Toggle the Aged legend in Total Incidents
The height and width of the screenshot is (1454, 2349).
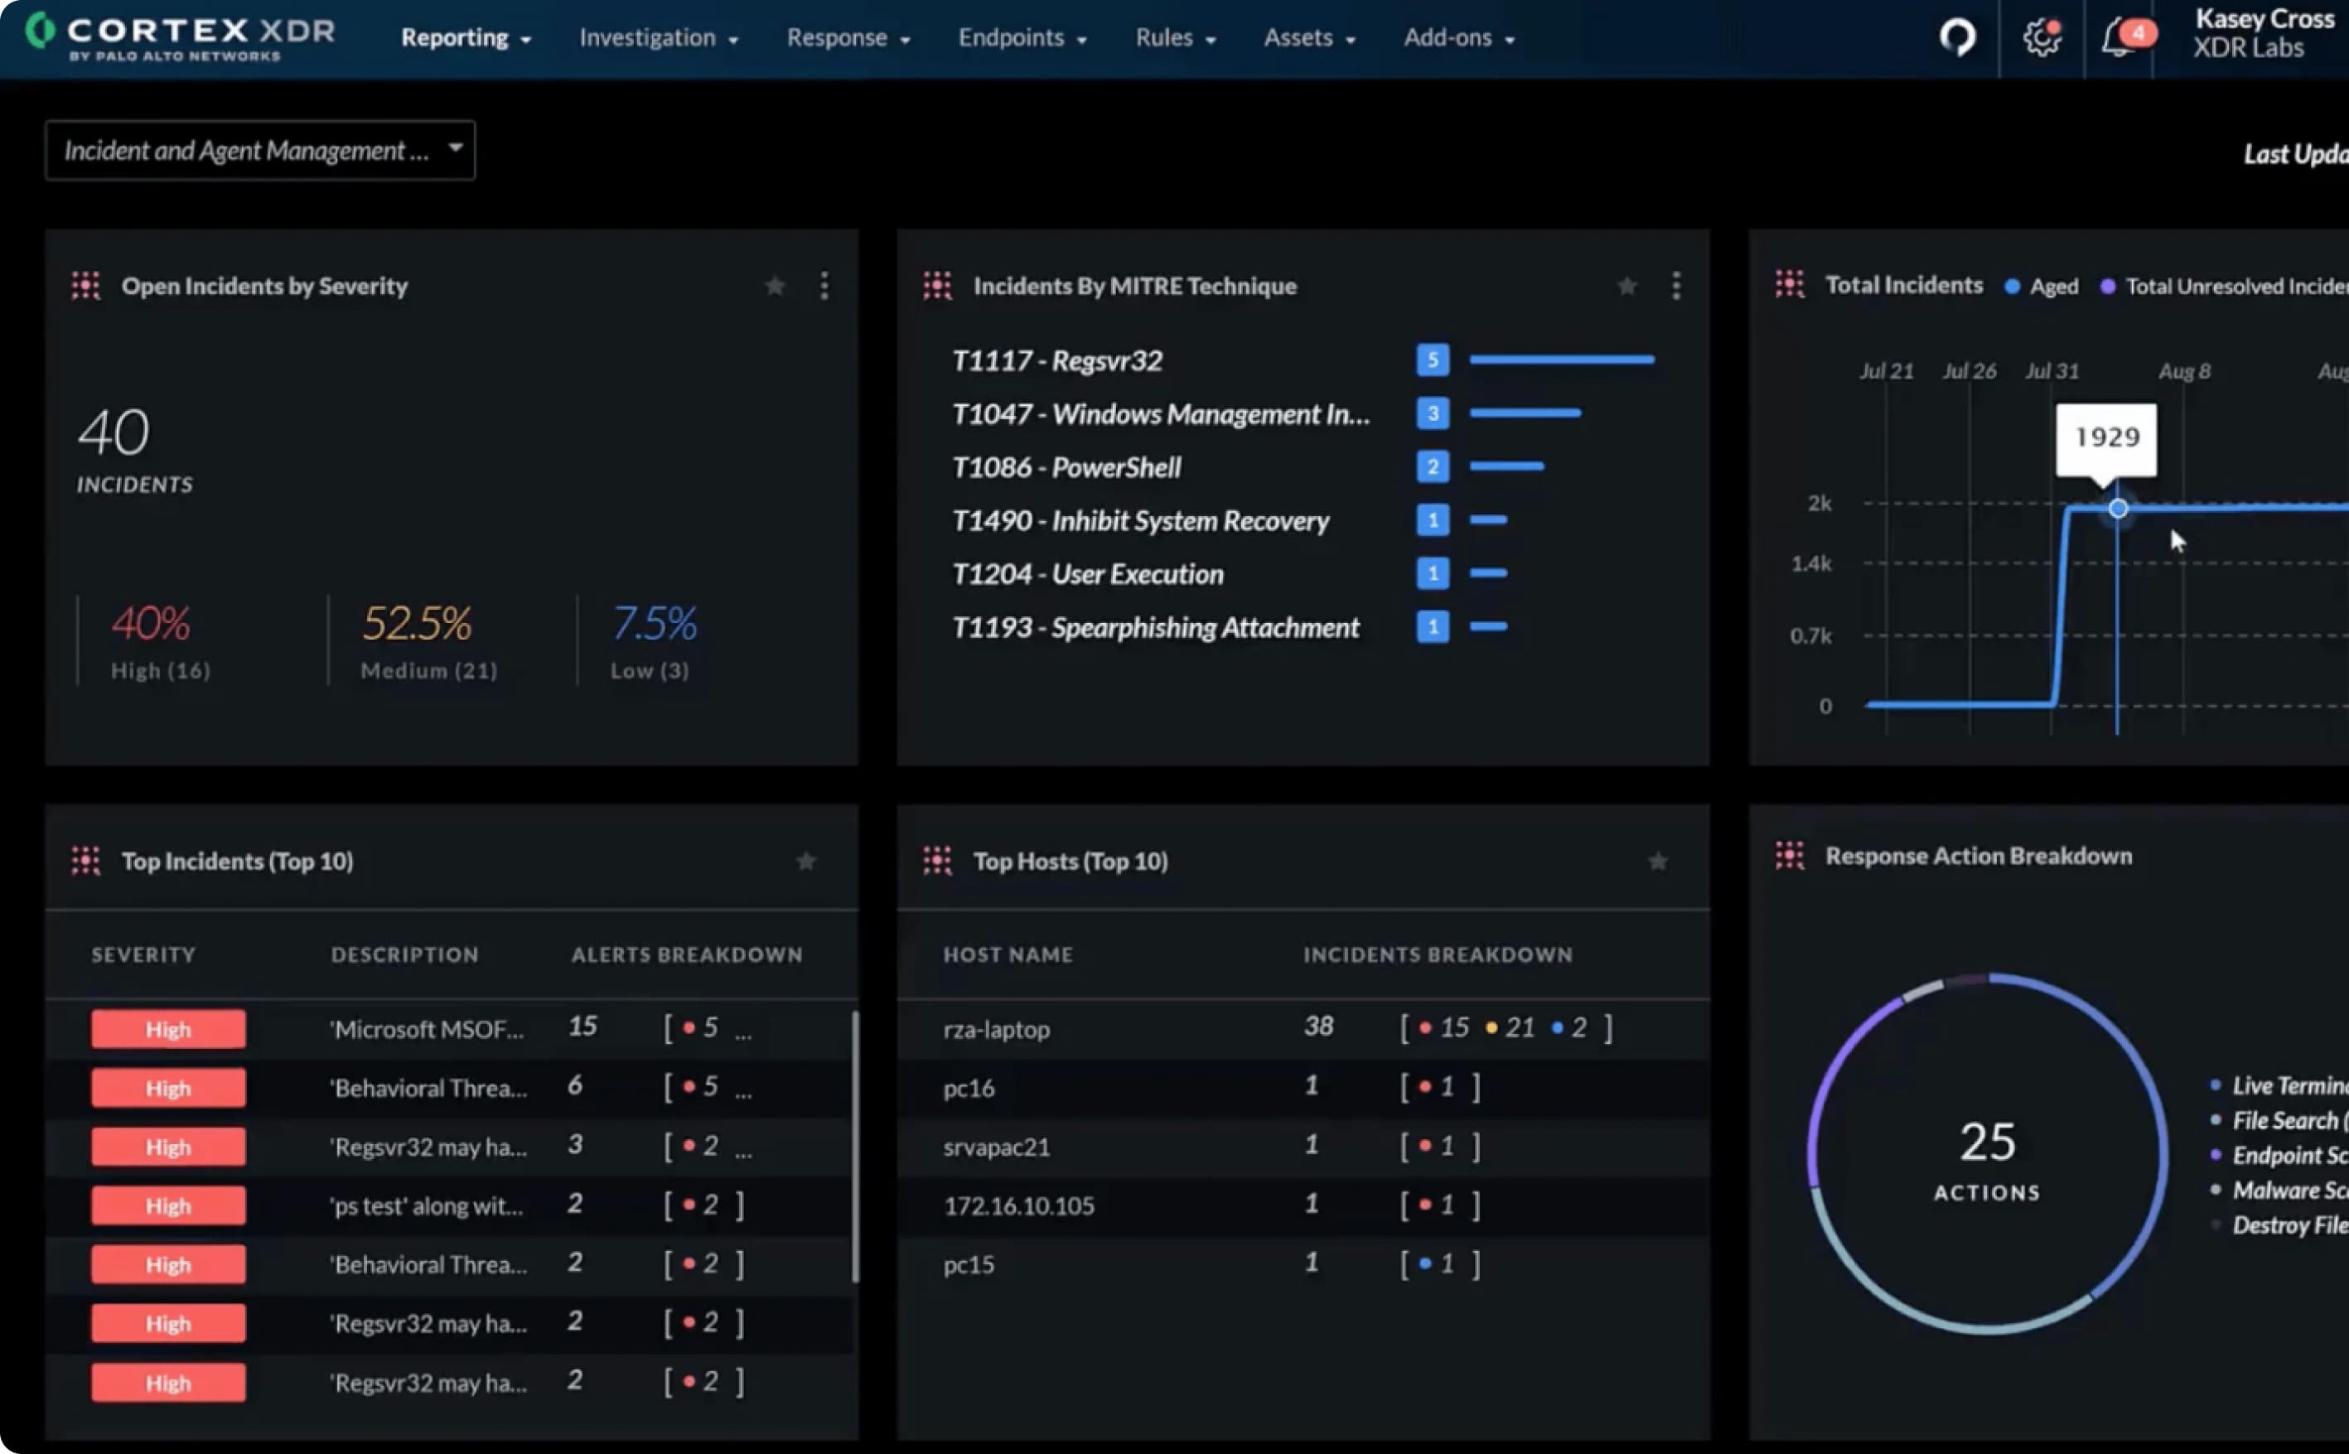(2040, 286)
